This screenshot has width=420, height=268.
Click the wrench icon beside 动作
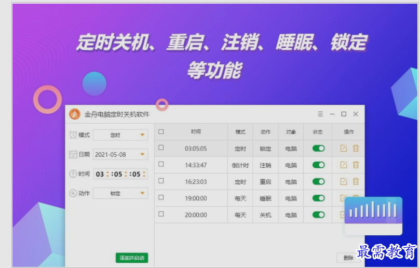pyautogui.click(x=73, y=193)
